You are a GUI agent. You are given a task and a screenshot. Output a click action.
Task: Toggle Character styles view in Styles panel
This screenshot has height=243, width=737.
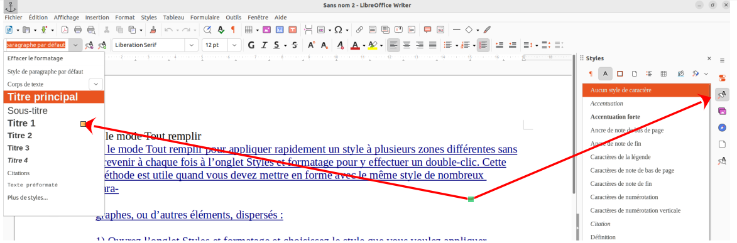pyautogui.click(x=606, y=74)
